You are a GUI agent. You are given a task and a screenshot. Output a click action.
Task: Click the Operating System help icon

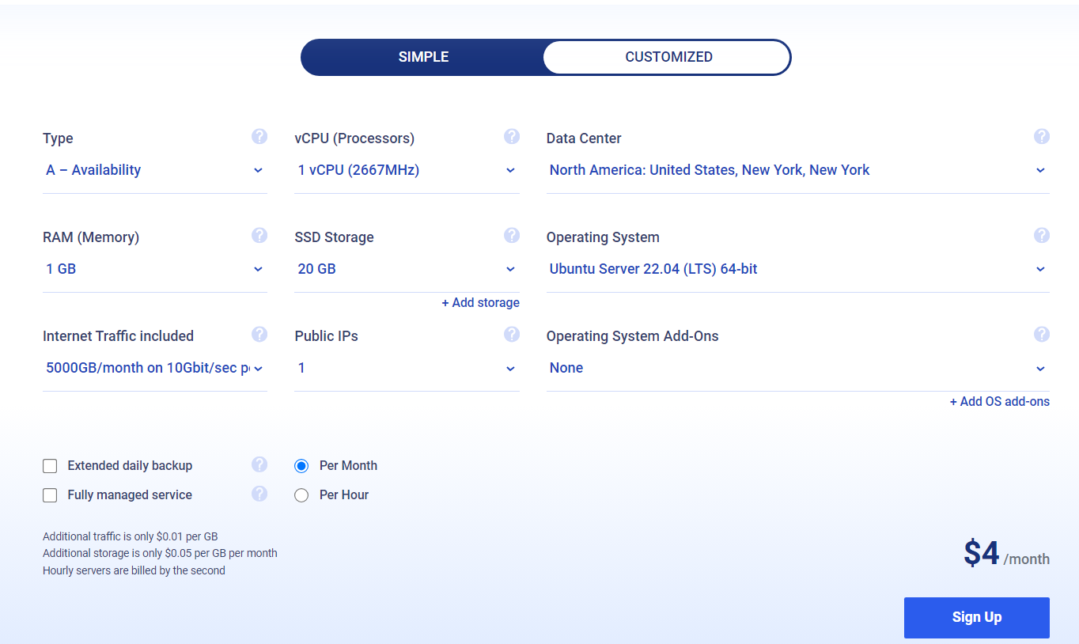(x=1041, y=236)
